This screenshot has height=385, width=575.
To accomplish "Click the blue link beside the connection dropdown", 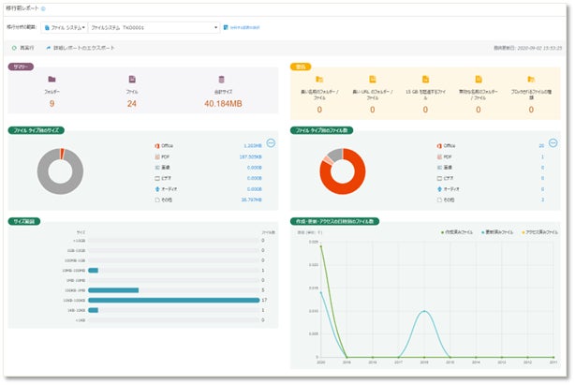I will [242, 27].
